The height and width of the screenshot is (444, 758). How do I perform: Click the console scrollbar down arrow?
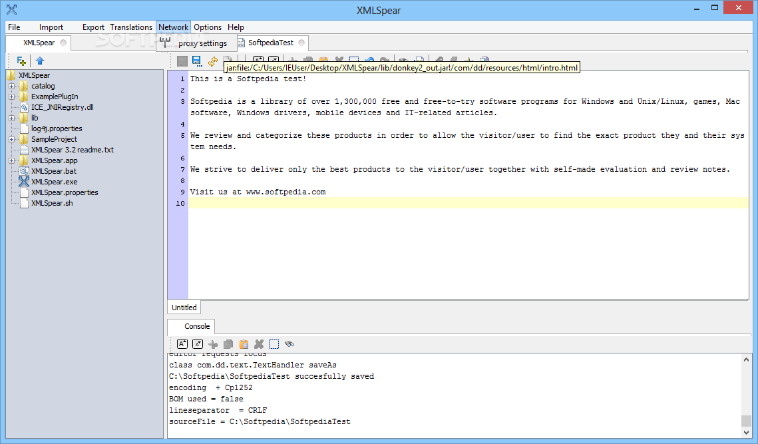pyautogui.click(x=747, y=433)
